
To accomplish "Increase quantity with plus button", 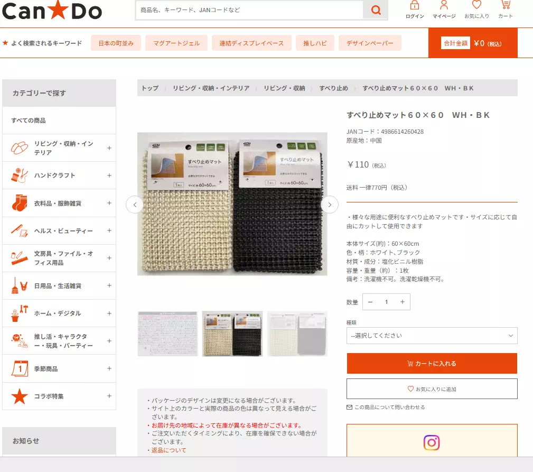I will click(402, 302).
